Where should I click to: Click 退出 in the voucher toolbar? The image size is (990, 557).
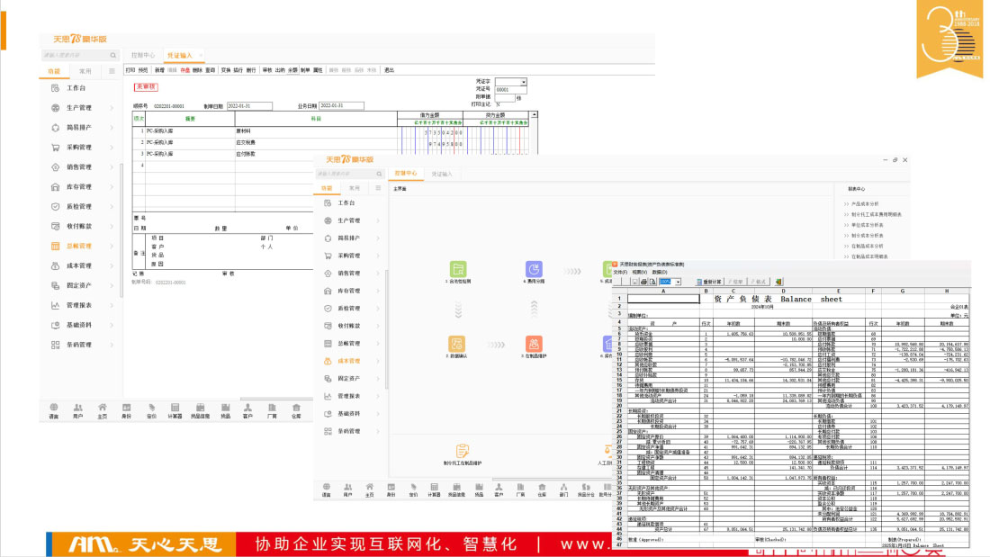point(389,69)
